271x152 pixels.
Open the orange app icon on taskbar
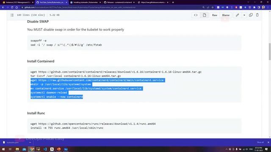pyautogui.click(x=59, y=149)
